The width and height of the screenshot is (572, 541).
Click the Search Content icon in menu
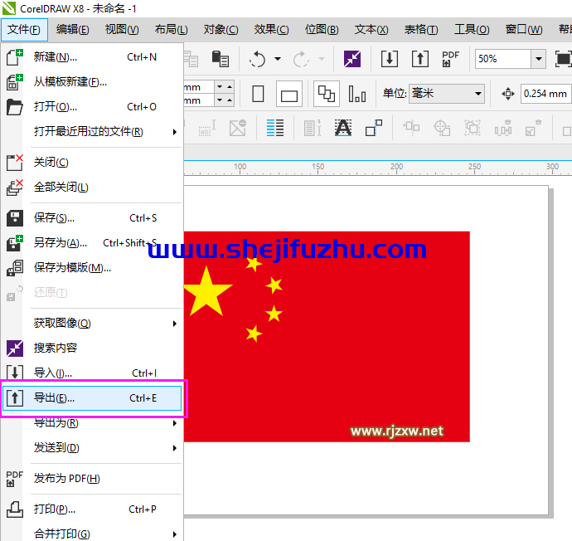coord(15,348)
